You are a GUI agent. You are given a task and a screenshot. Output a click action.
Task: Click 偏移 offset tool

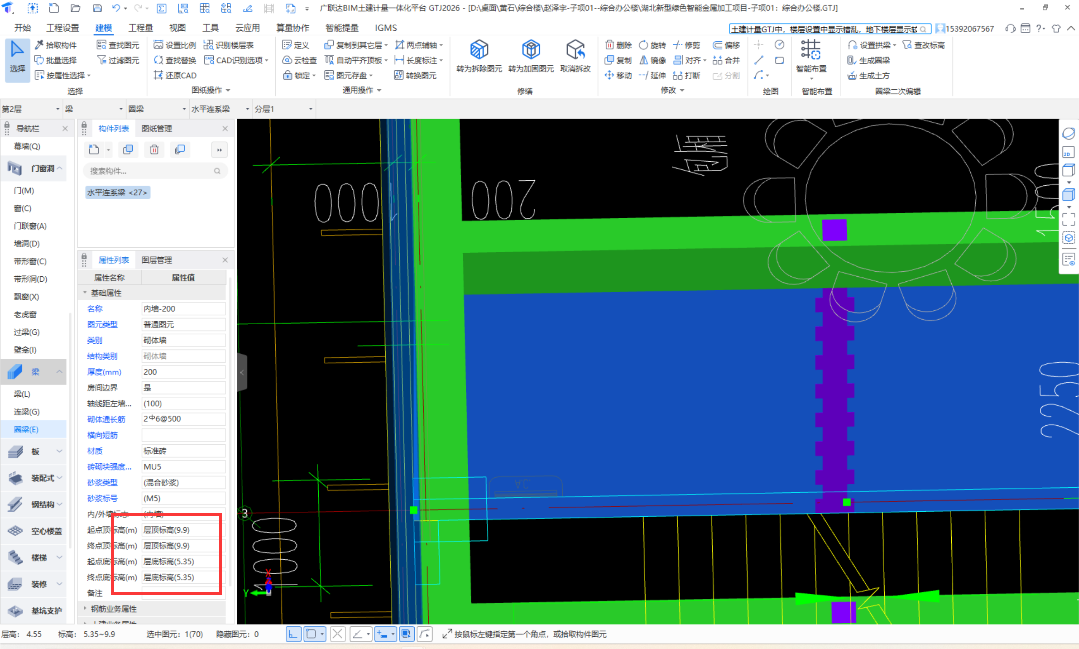tap(726, 45)
